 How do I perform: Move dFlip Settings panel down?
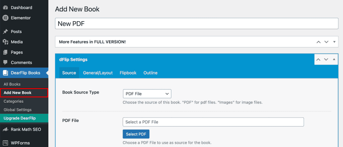tap(326, 59)
